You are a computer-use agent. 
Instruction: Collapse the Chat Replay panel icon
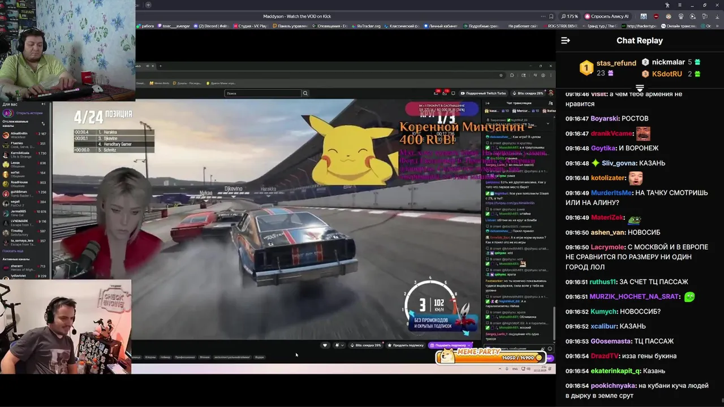(x=565, y=41)
